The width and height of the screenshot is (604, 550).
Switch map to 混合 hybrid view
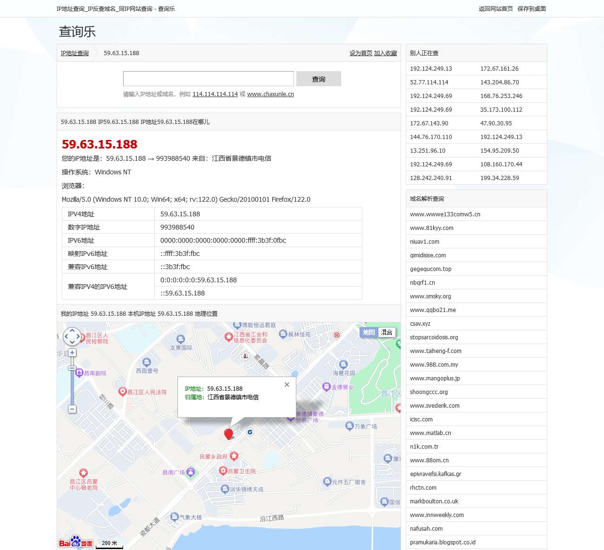tap(387, 332)
